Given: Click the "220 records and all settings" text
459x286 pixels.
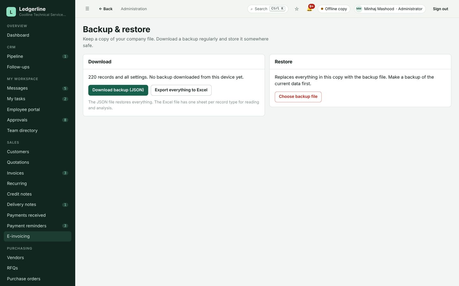Looking at the screenshot, I should (118, 77).
